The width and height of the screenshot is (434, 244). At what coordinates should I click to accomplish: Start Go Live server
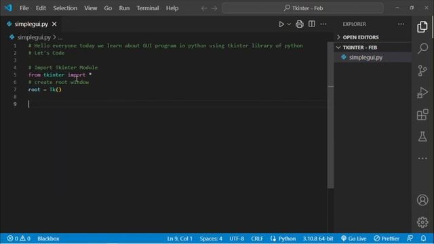354,239
